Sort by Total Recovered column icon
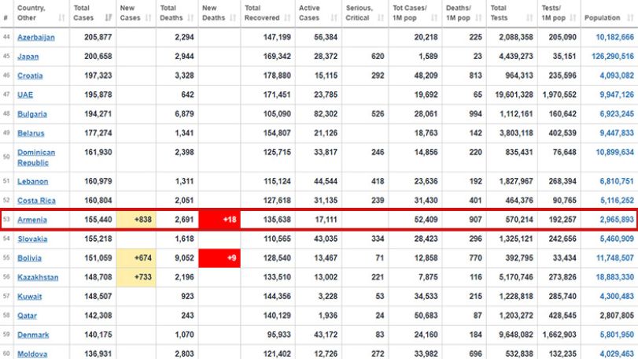638x359 pixels. (288, 17)
